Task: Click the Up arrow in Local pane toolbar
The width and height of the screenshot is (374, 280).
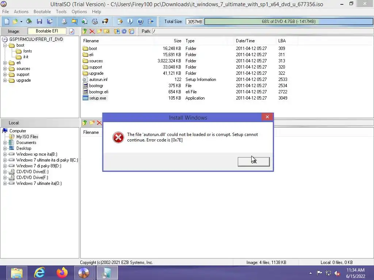Action: pos(84,123)
